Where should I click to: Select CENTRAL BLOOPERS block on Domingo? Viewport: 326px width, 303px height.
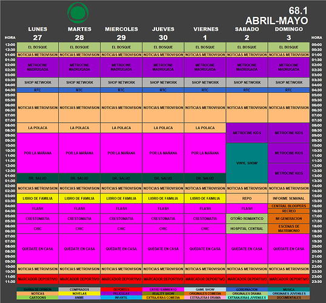(289, 206)
